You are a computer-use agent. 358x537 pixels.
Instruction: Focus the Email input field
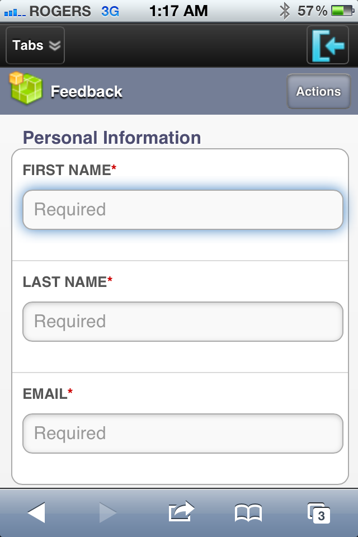(182, 433)
